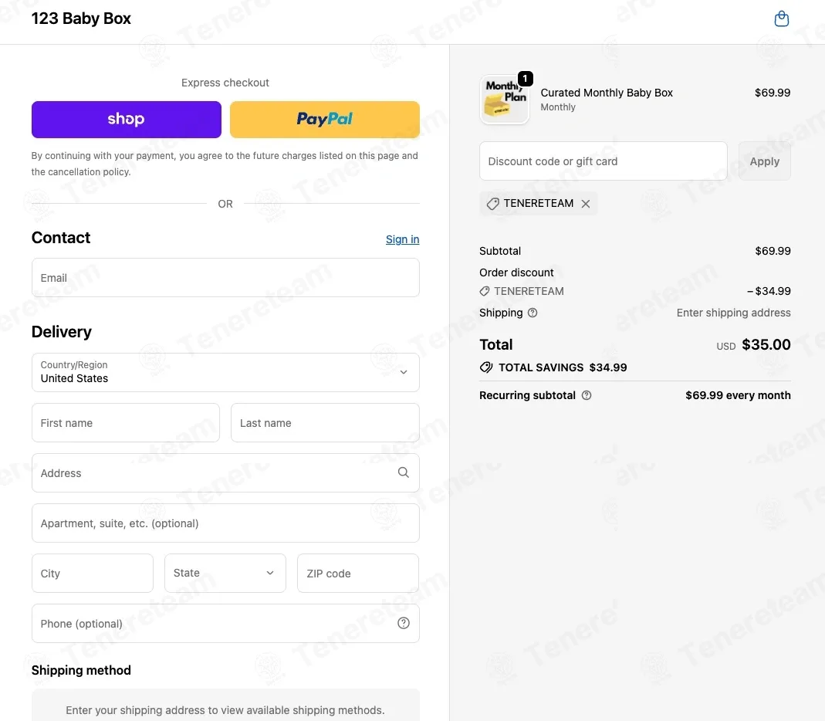This screenshot has height=721, width=825.
Task: Pay with the PayPal express button
Action: (325, 120)
